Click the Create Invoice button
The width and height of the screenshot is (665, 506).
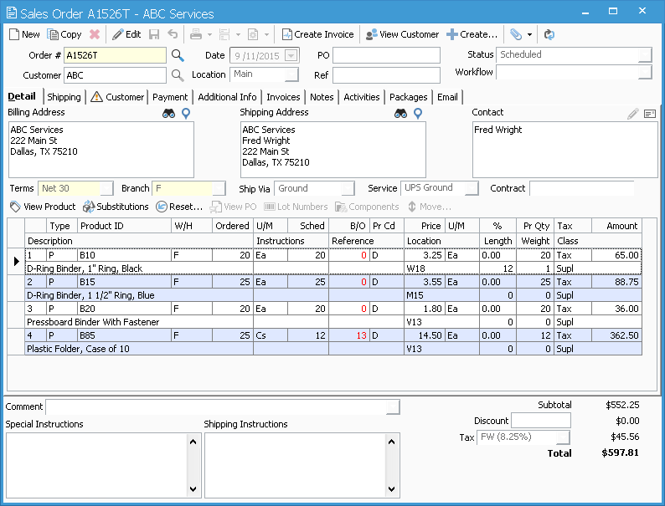point(317,34)
